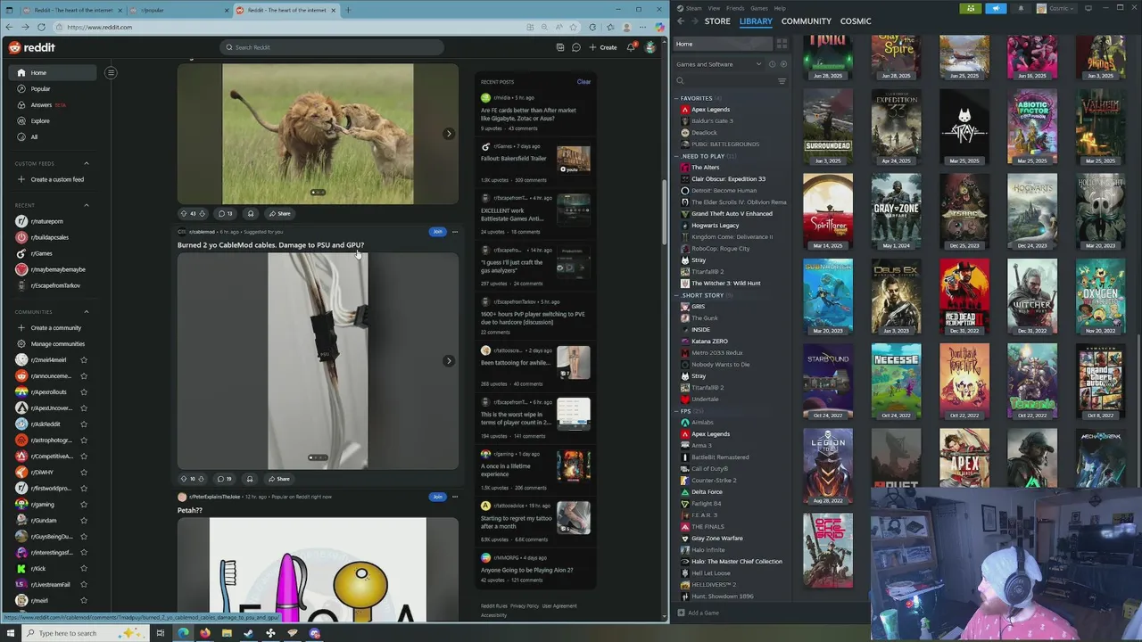Open Steam library advanced filter icon
The width and height of the screenshot is (1142, 642).
click(782, 81)
